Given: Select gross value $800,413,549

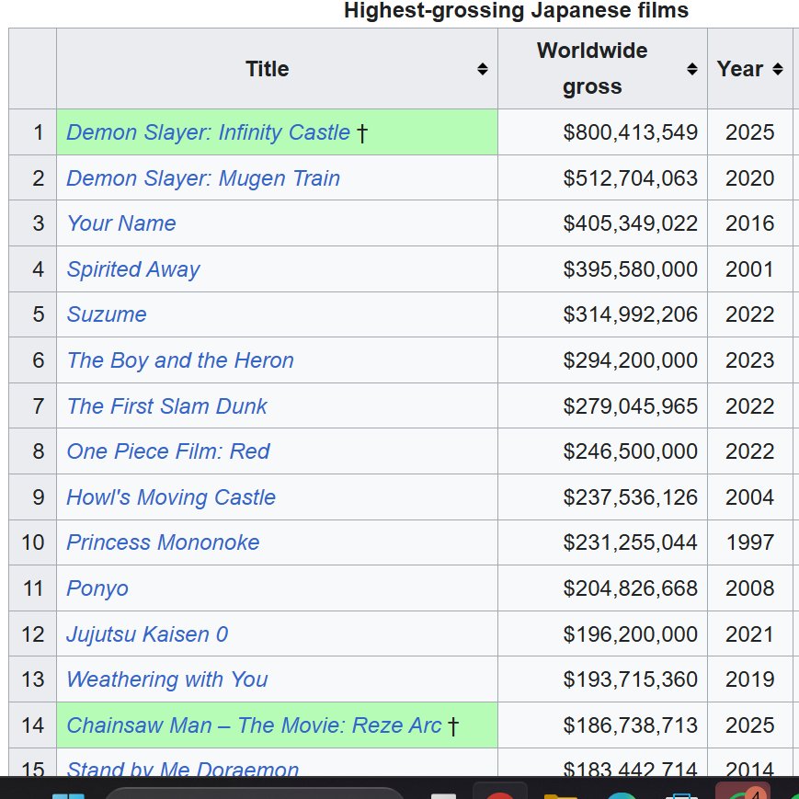Looking at the screenshot, I should [x=631, y=132].
